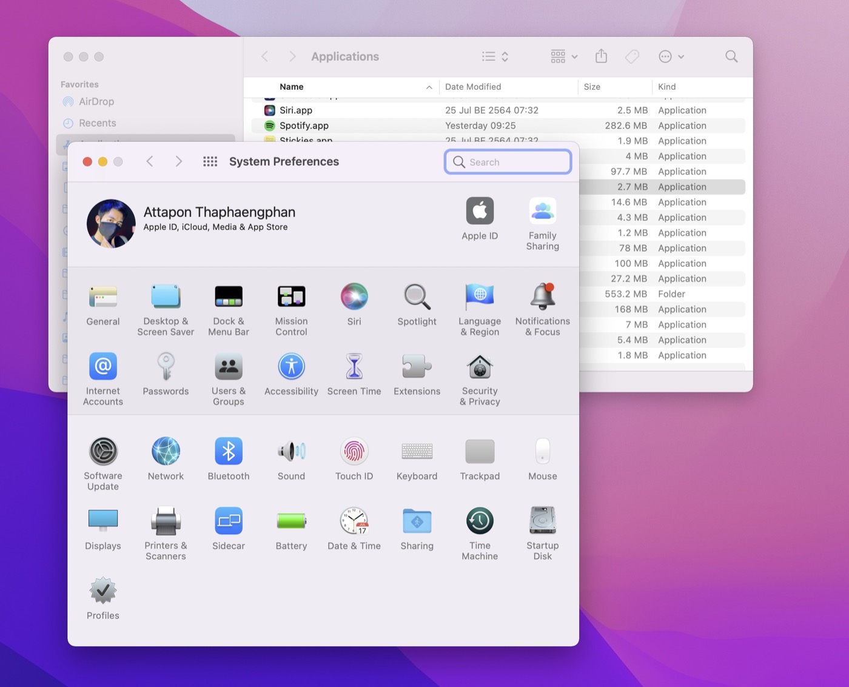Open the Finder grouping options dropdown
Screen dimensions: 849x687
pyautogui.click(x=563, y=56)
